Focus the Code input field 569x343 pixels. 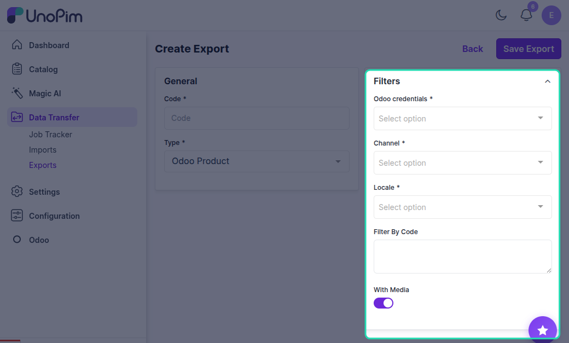click(x=257, y=118)
